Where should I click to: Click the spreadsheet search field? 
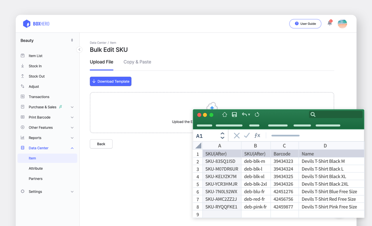[x=335, y=115]
